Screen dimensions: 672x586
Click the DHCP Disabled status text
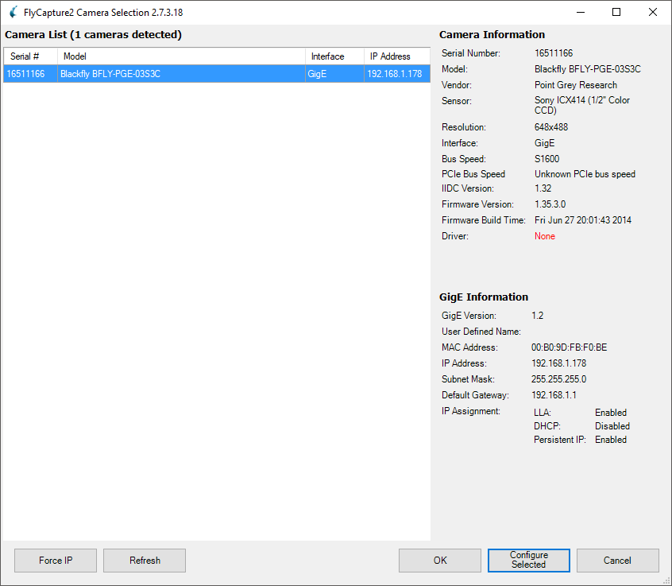(x=612, y=426)
